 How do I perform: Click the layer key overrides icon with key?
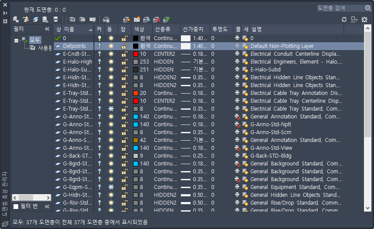[x=26, y=19]
